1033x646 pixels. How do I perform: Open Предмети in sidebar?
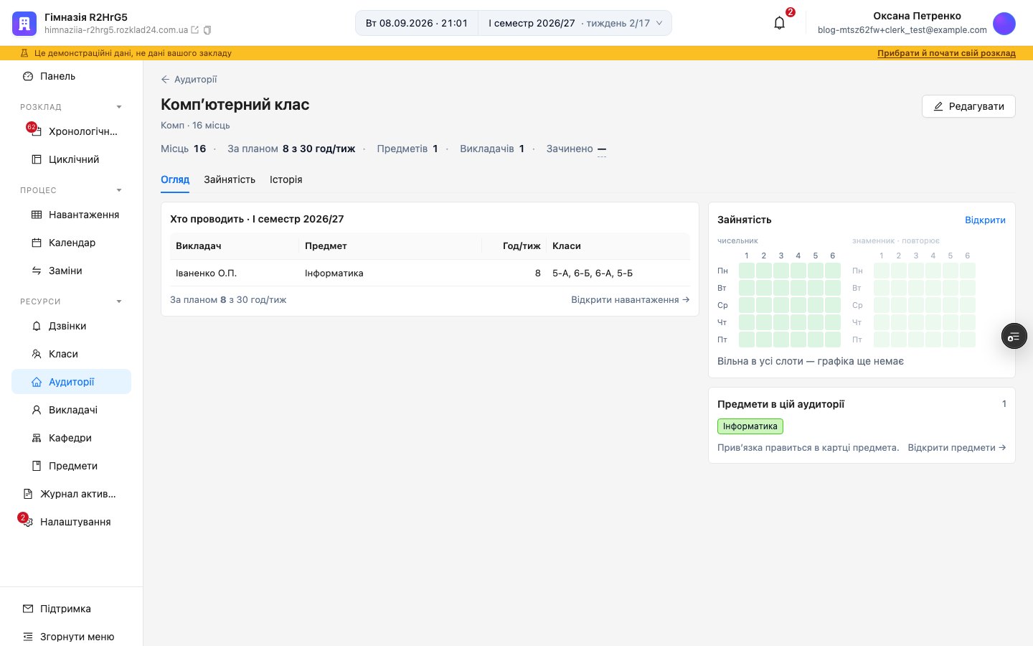pos(72,466)
